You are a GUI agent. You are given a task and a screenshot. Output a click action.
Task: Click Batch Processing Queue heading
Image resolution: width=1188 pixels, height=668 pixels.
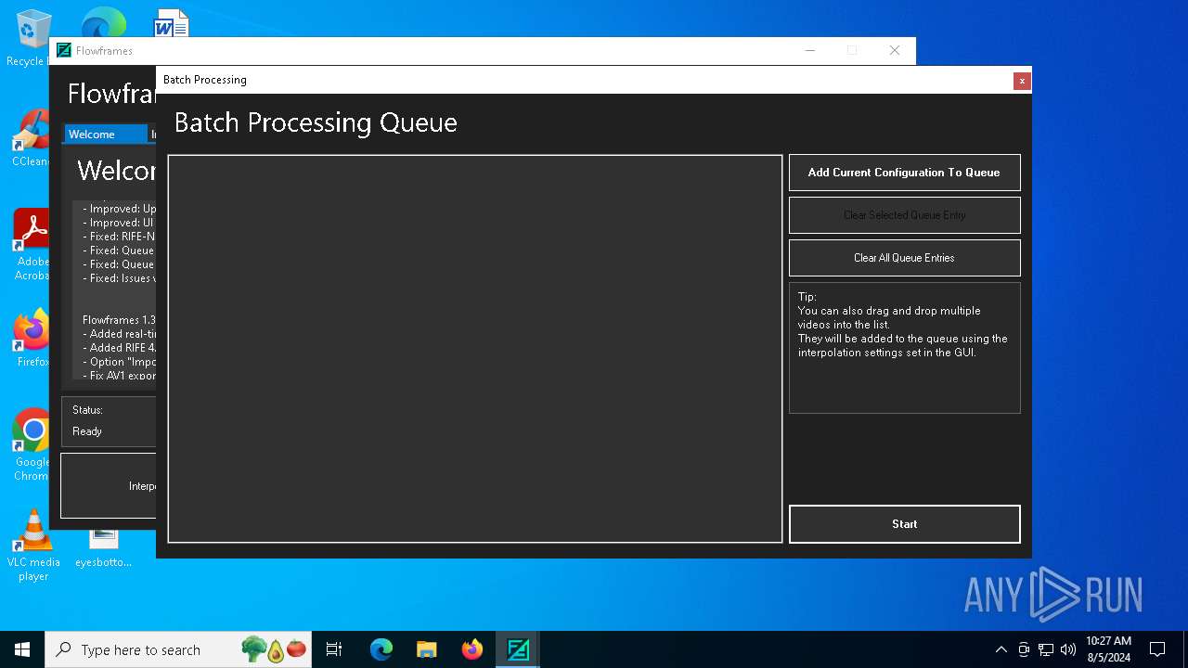316,122
